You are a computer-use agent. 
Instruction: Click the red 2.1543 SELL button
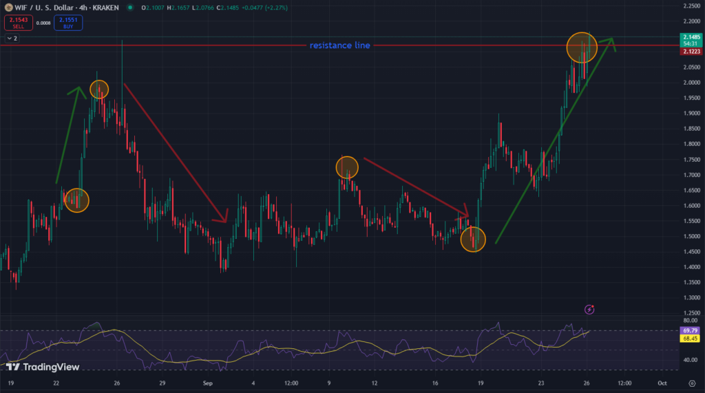tap(19, 23)
